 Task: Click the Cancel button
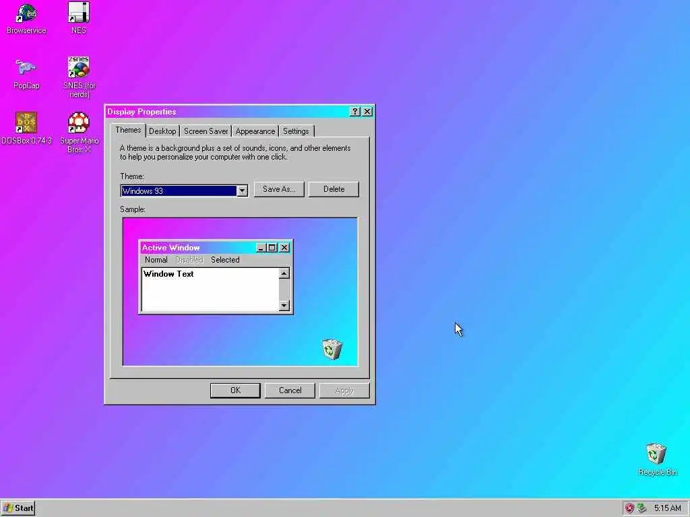(290, 390)
